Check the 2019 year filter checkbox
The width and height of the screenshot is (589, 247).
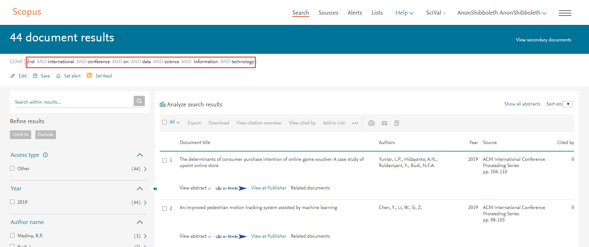coord(12,202)
